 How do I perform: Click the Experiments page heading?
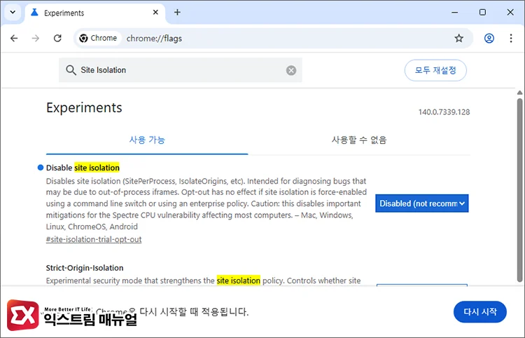pyautogui.click(x=84, y=107)
